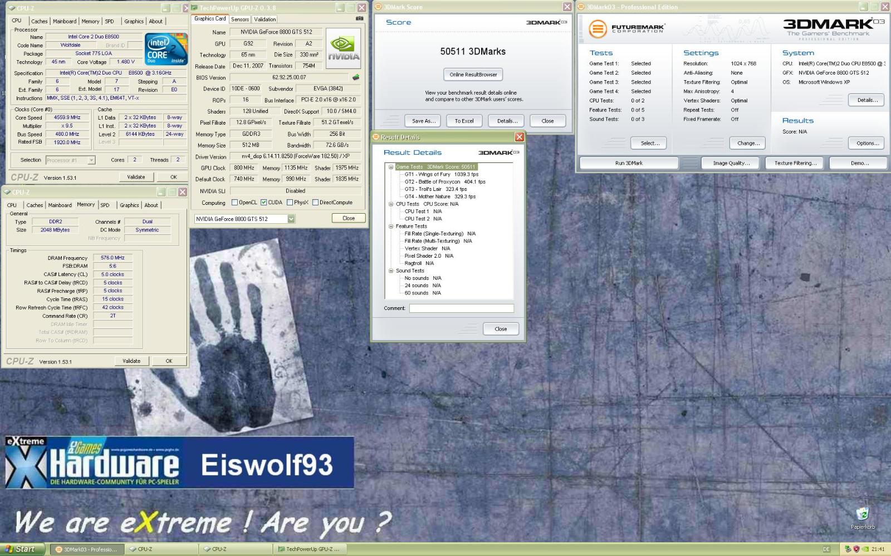This screenshot has height=556, width=891.
Task: Open the GPU selection dropdown in GPU-Z
Action: point(291,219)
